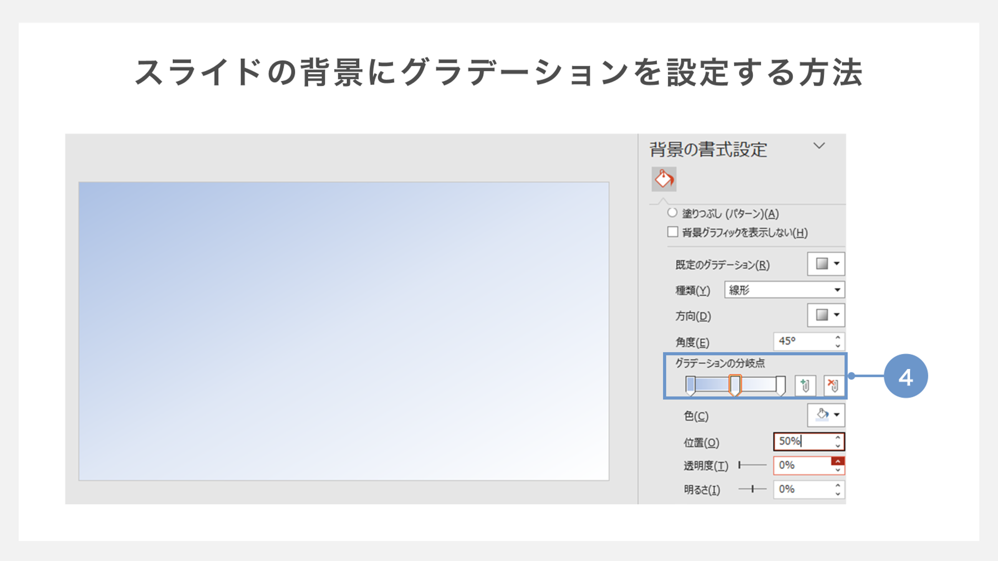Click the グラデーションの分岐点 label
Screen dimensions: 998x561
(720, 363)
